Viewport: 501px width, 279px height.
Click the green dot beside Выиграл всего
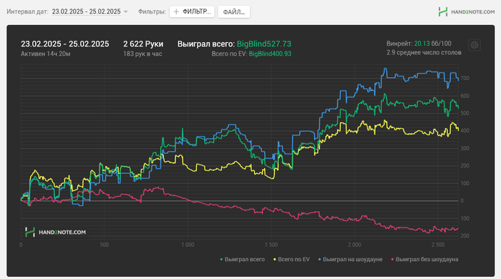click(x=221, y=260)
